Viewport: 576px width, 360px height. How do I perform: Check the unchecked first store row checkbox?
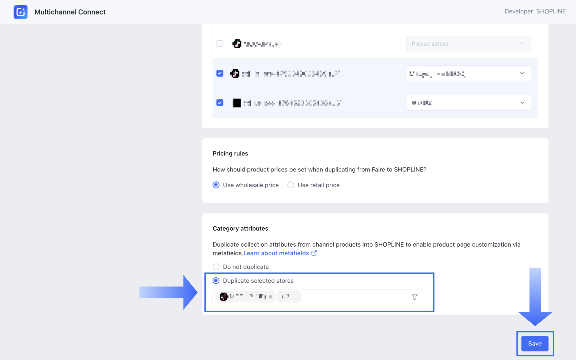(x=220, y=44)
